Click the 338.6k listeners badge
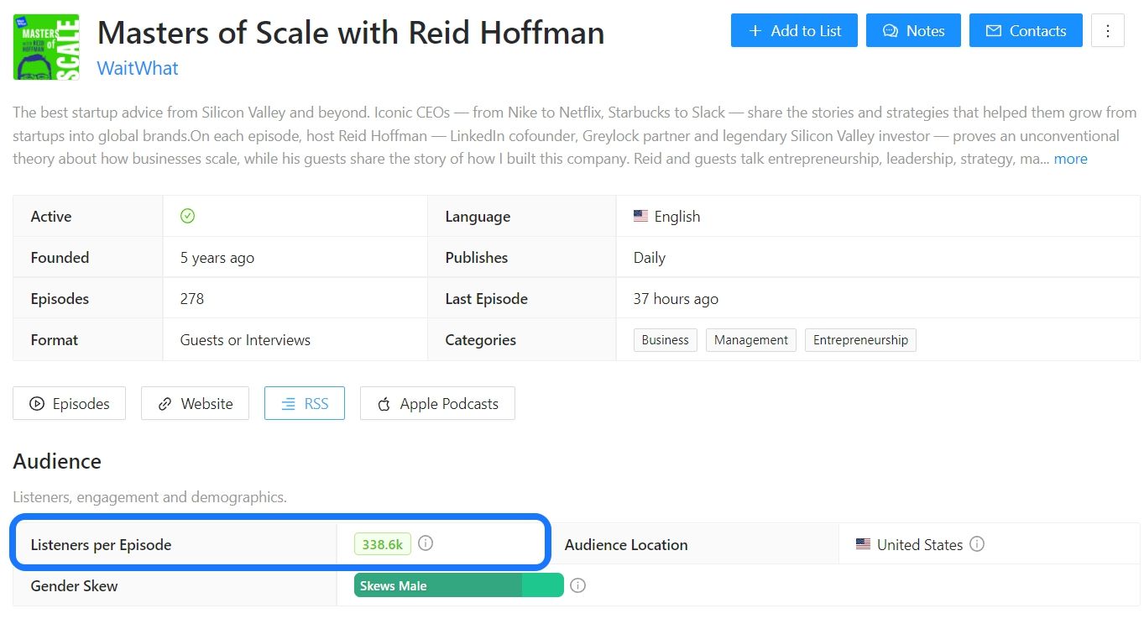Screen dimensions: 1144x624 tap(383, 544)
